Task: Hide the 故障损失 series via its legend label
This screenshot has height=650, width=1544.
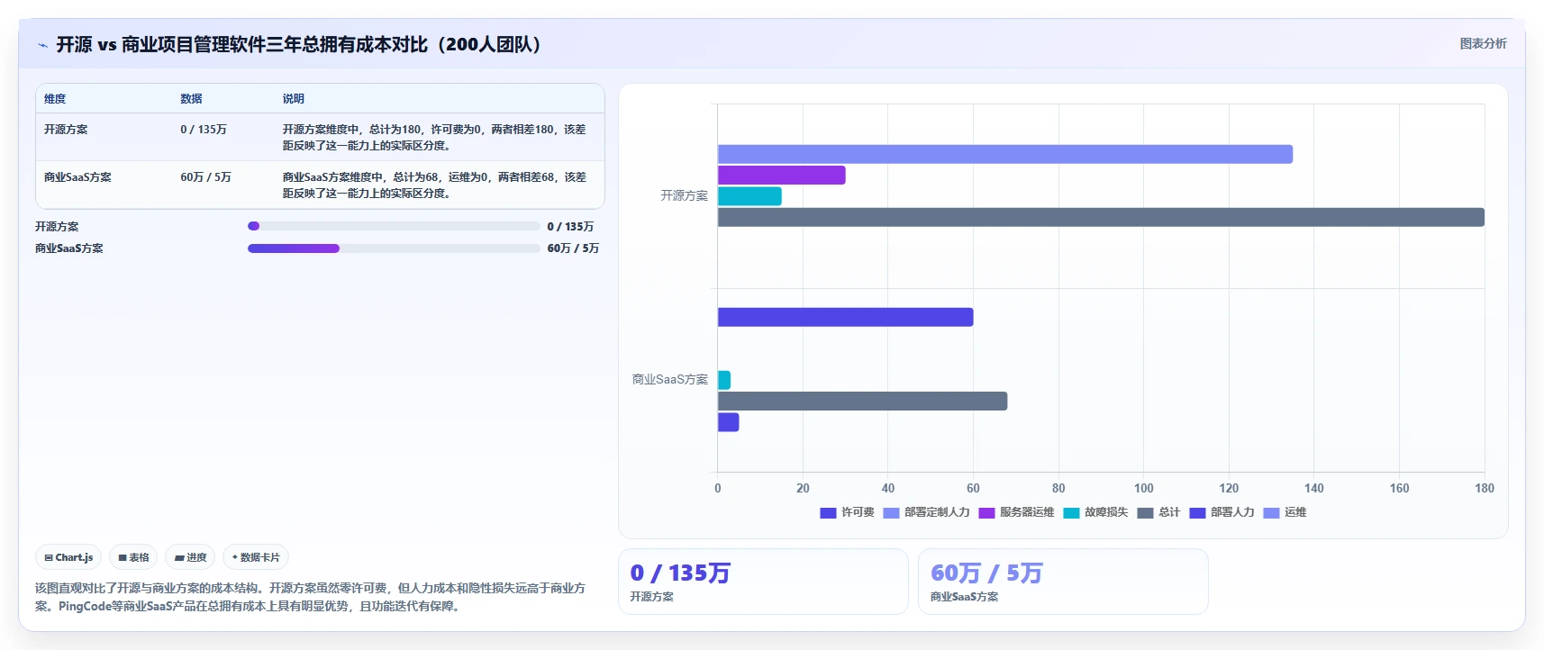Action: point(1106,512)
